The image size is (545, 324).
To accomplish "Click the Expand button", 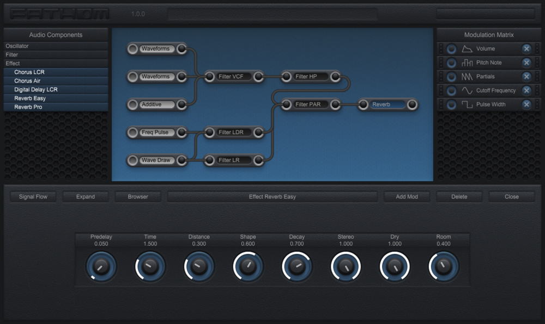I will coord(86,196).
